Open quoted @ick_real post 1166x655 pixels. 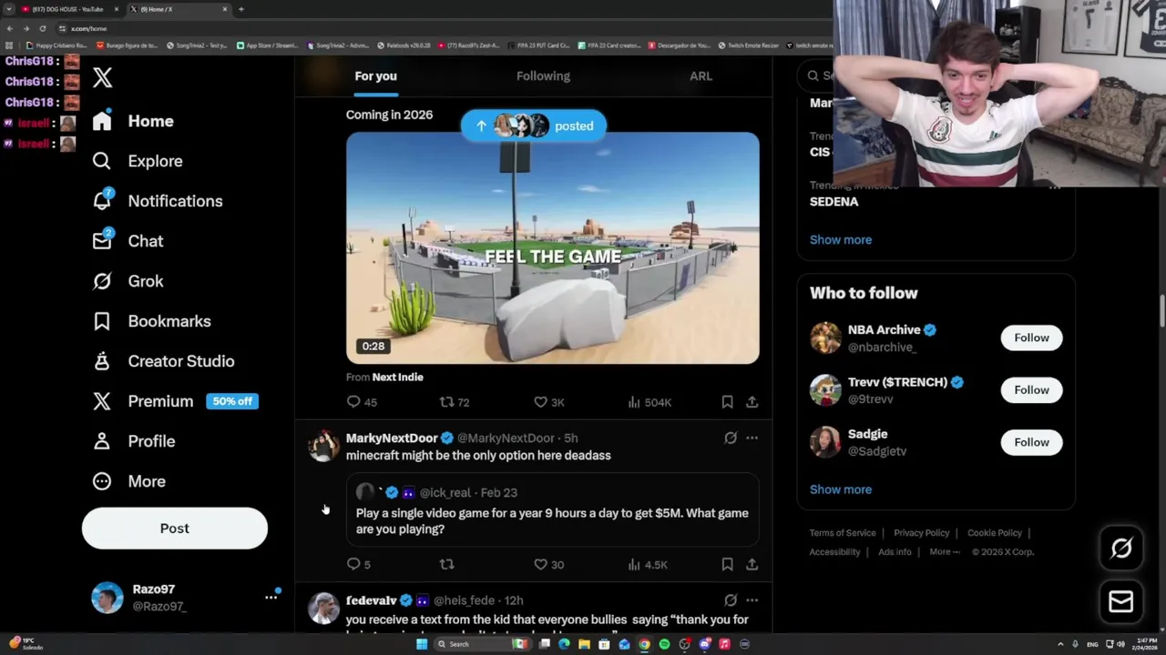pos(552,510)
